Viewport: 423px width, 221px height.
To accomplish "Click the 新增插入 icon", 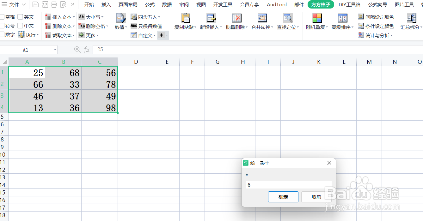I will pos(211,18).
